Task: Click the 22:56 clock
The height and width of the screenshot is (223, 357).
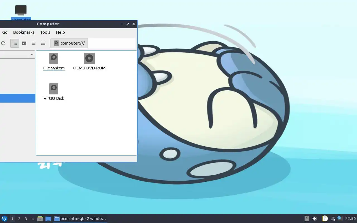Action: 350,219
